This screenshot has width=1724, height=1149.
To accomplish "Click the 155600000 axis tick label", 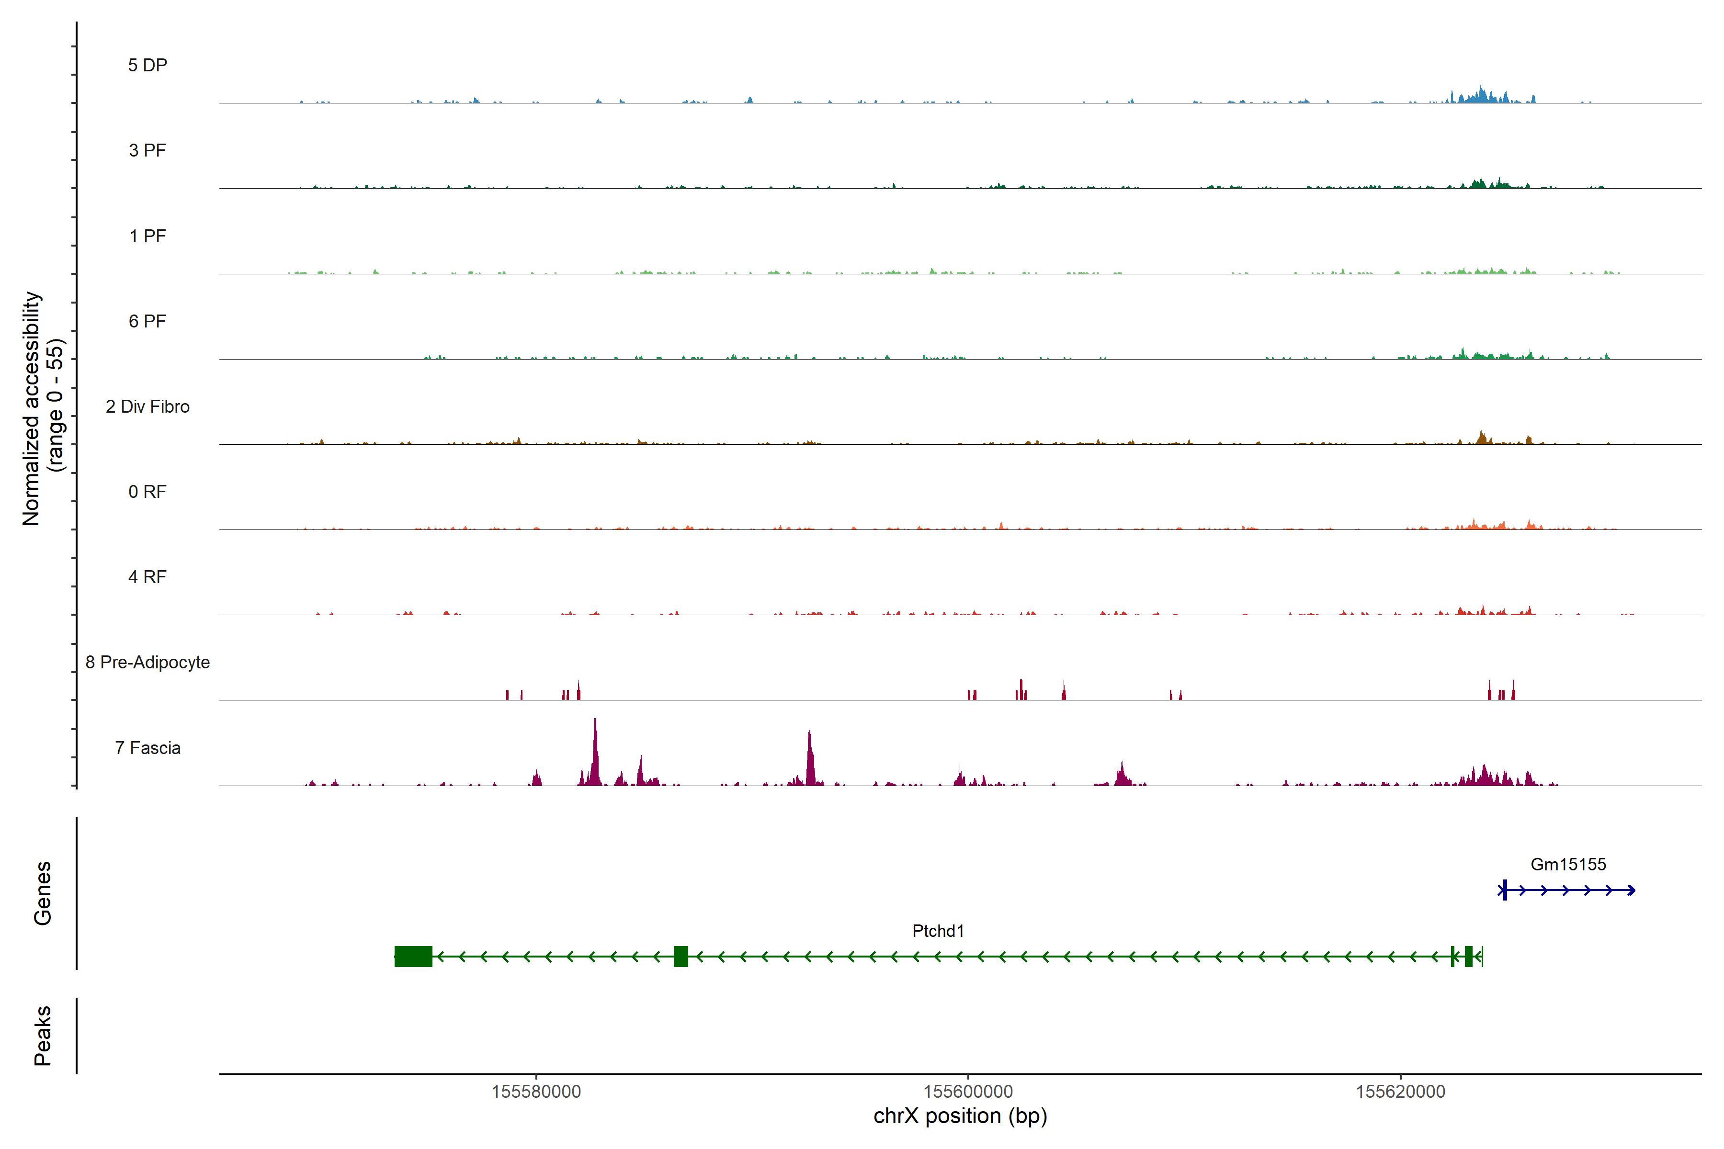I will pyautogui.click(x=967, y=1091).
